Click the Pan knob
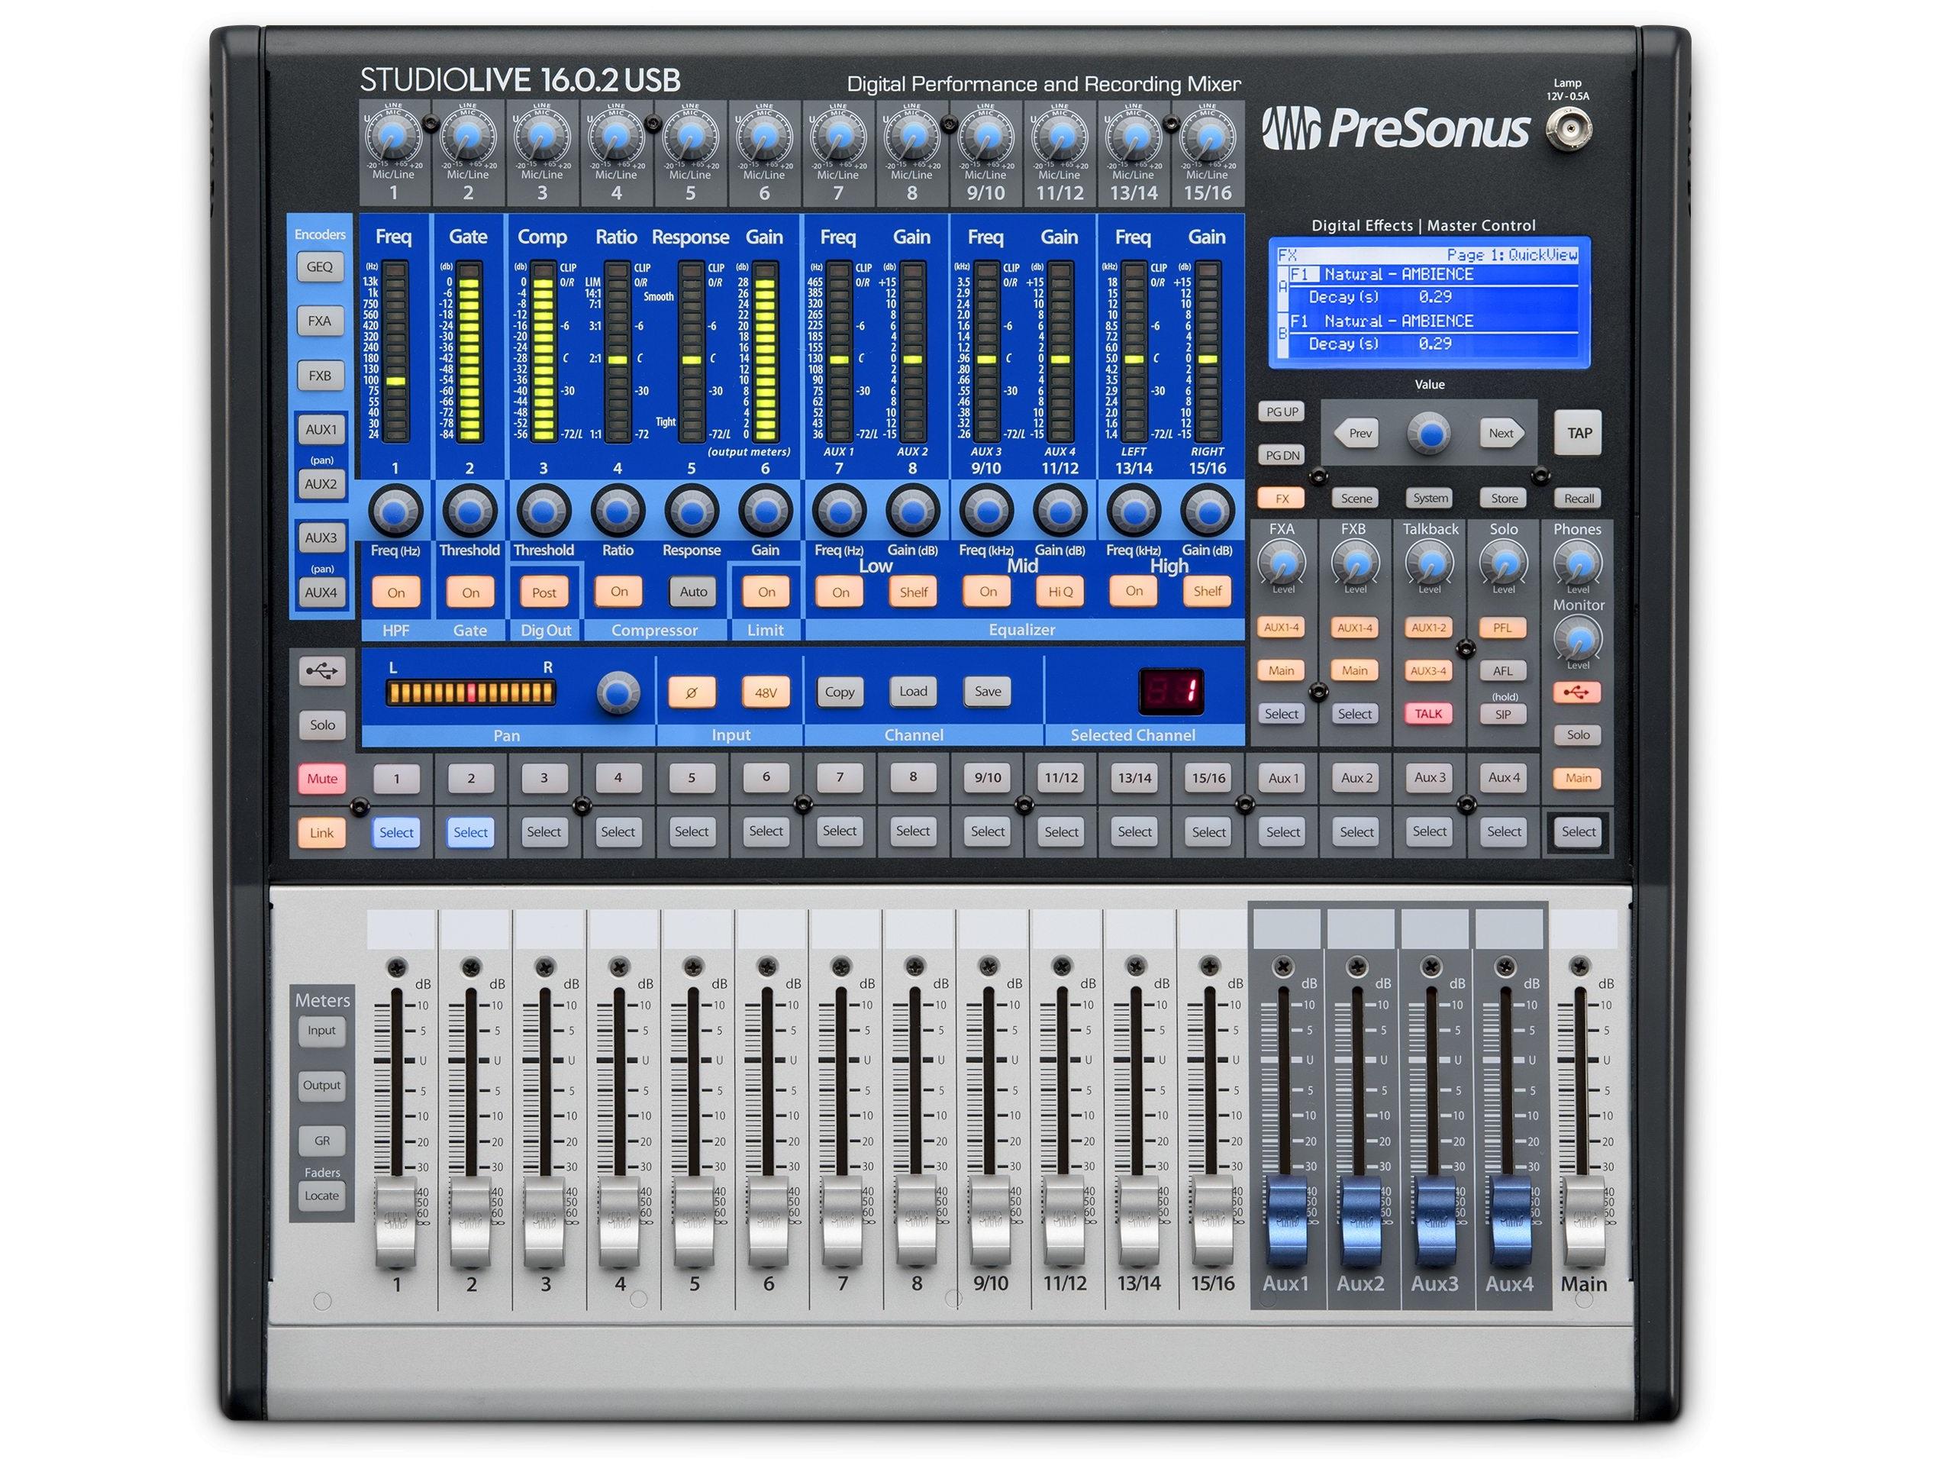 click(618, 692)
